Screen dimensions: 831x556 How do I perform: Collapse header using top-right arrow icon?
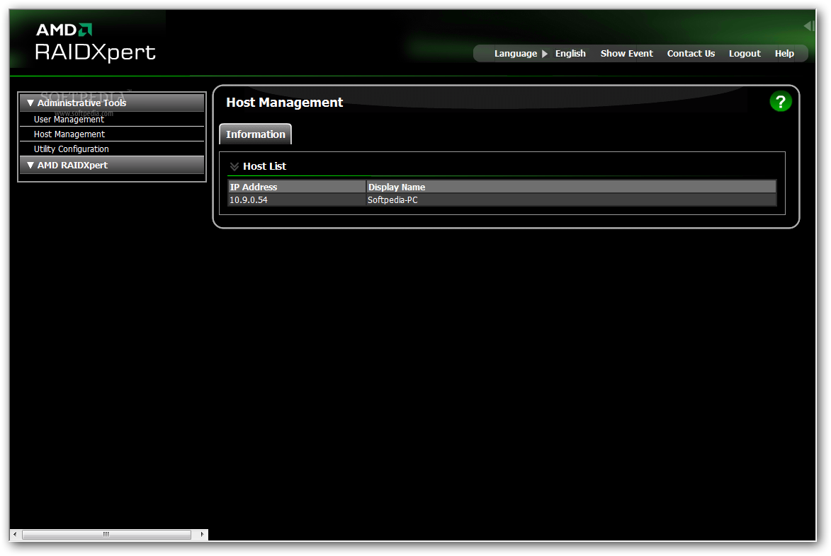pos(809,25)
